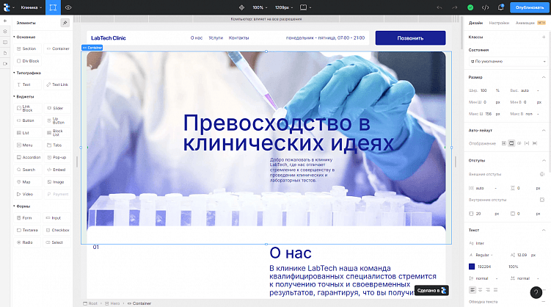Image resolution: width=551 pixels, height=307 pixels.
Task: Justify text alignment
Action: tap(495, 290)
